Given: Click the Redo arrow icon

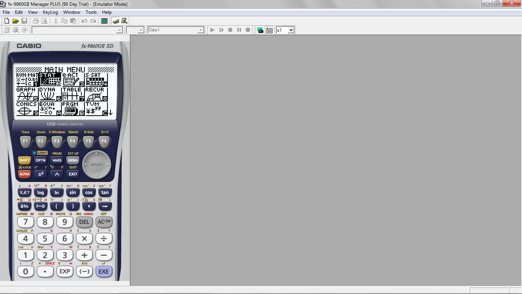Looking at the screenshot, I should point(93,21).
